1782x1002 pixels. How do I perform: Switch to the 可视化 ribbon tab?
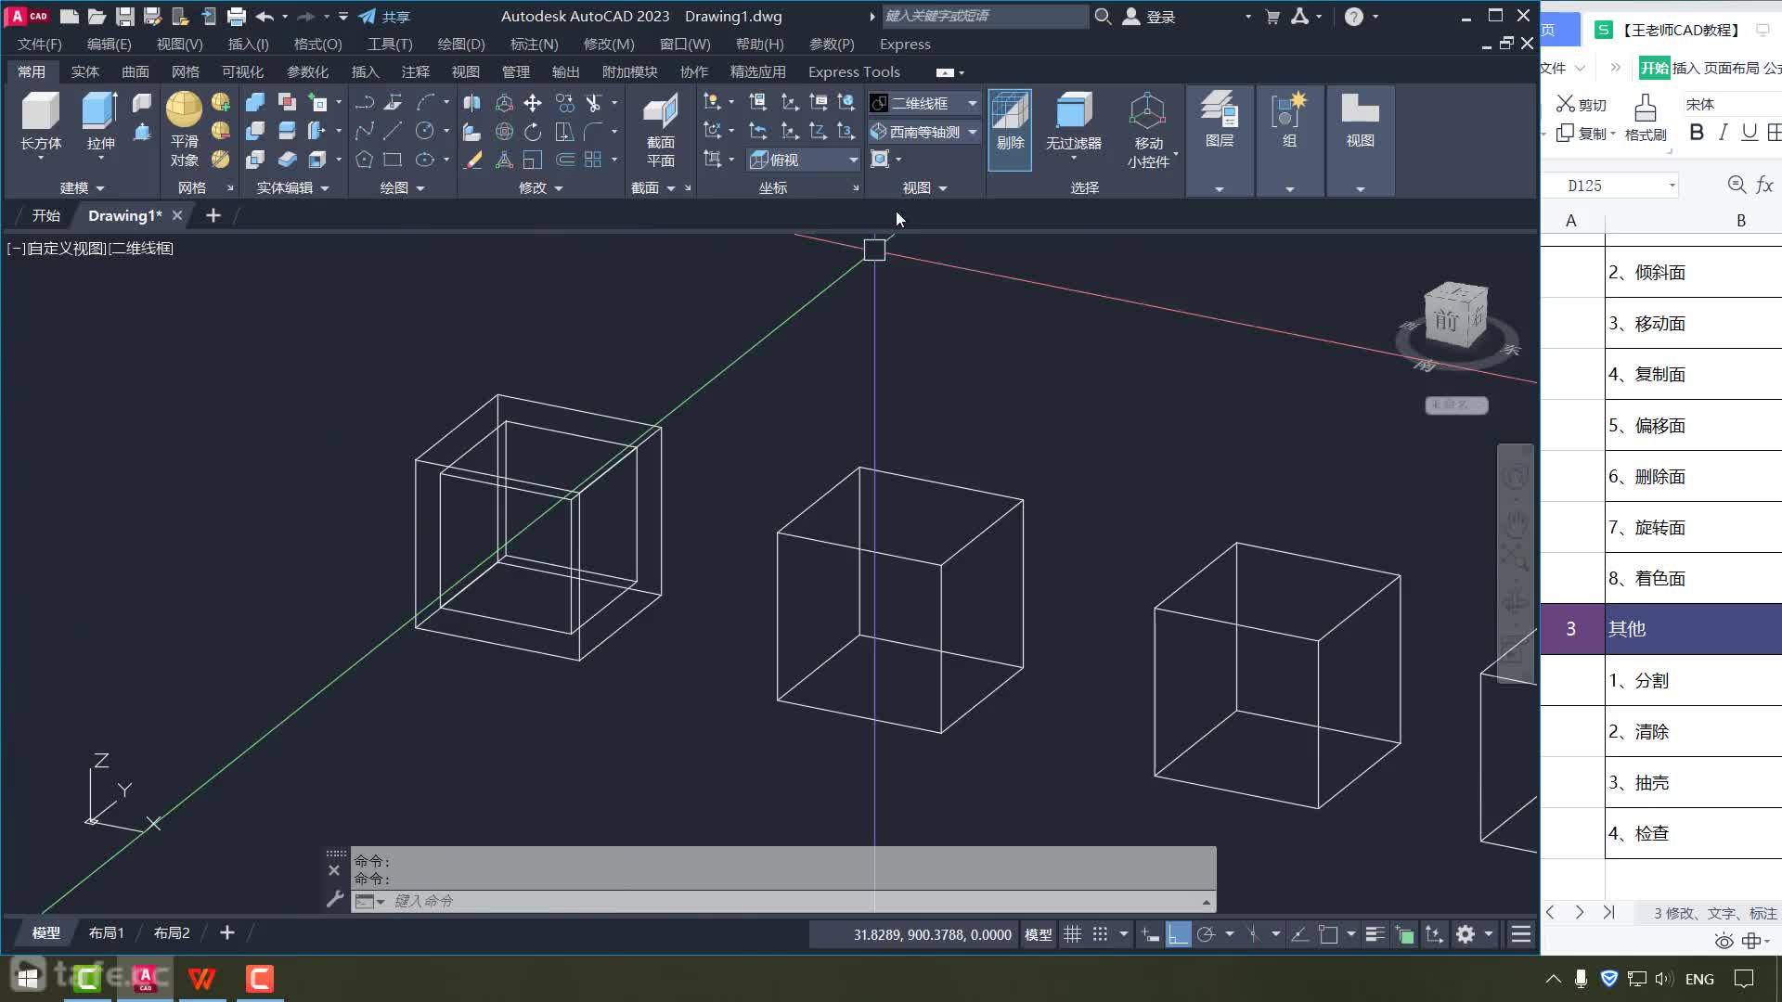(x=242, y=71)
